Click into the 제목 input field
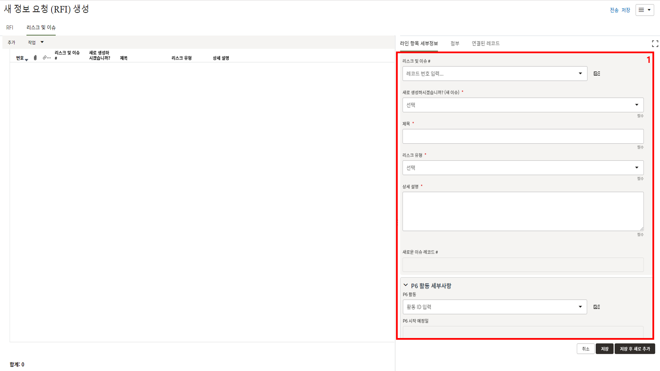This screenshot has width=660, height=371. (522, 136)
